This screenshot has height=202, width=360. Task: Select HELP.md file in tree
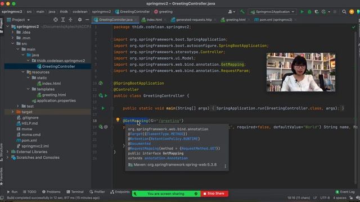[27, 123]
